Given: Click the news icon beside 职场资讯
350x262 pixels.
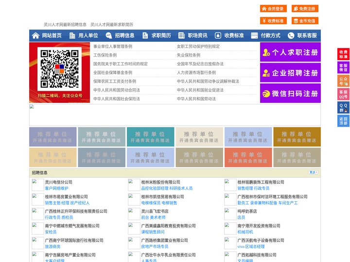Looking at the screenshot, I should click(x=181, y=35).
